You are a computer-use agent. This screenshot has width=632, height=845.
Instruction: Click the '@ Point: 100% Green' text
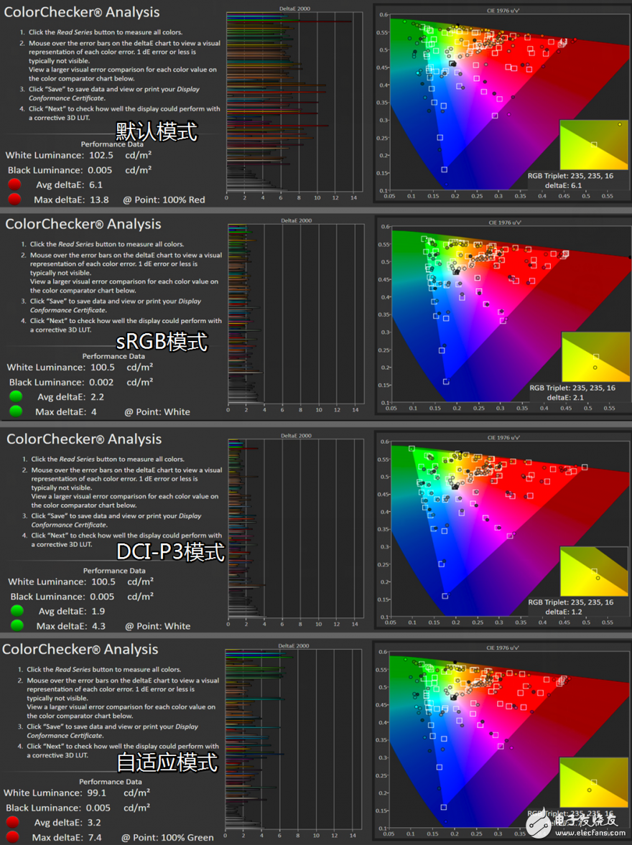[167, 837]
